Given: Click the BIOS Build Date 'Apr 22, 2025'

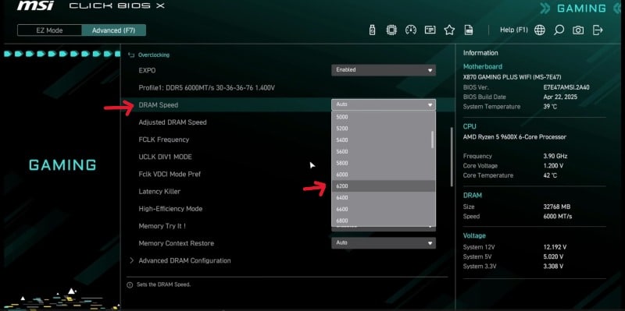Looking at the screenshot, I should [x=560, y=97].
